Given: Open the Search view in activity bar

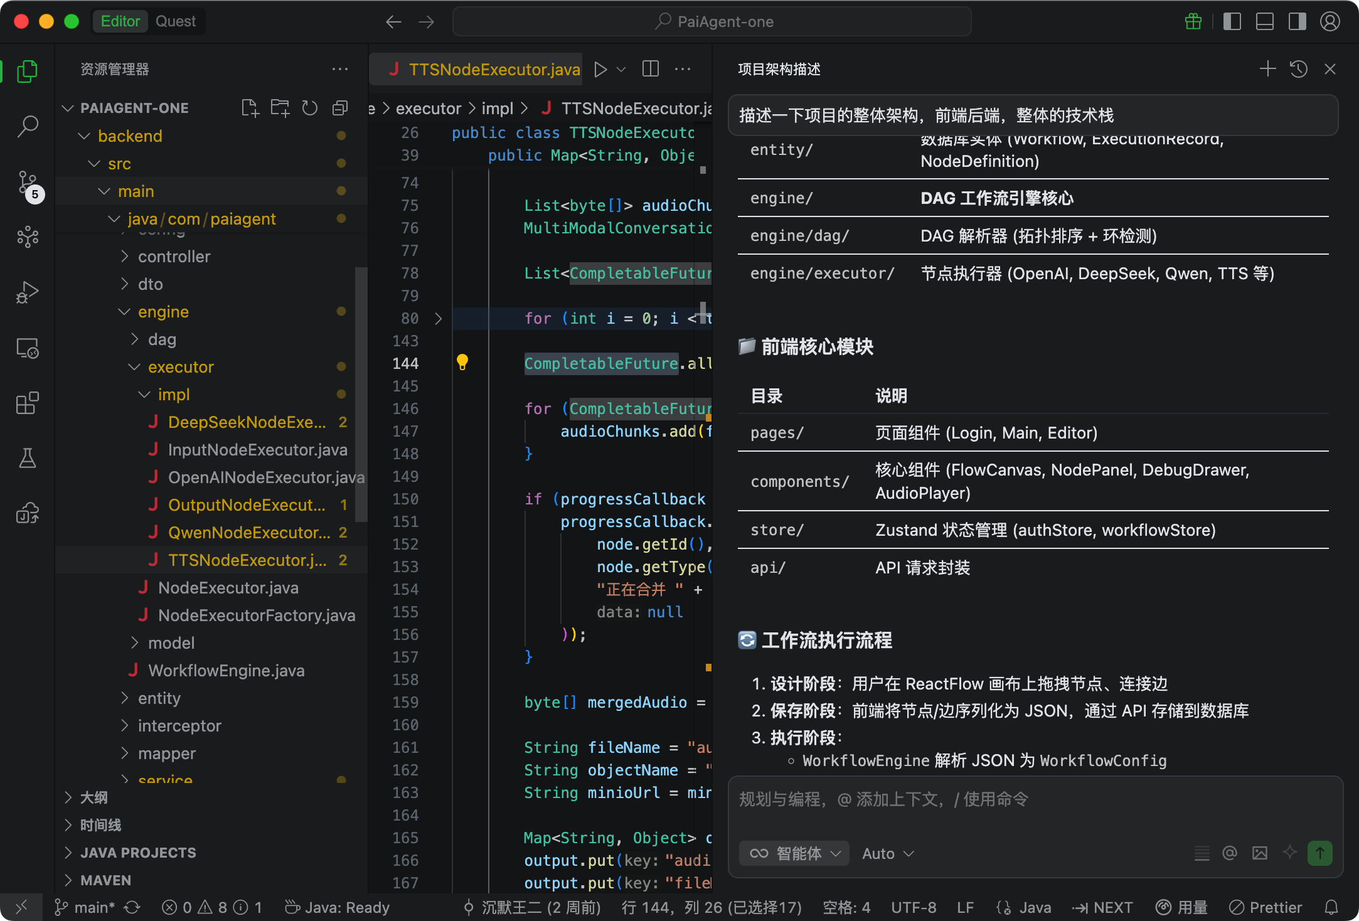Looking at the screenshot, I should pos(28,126).
